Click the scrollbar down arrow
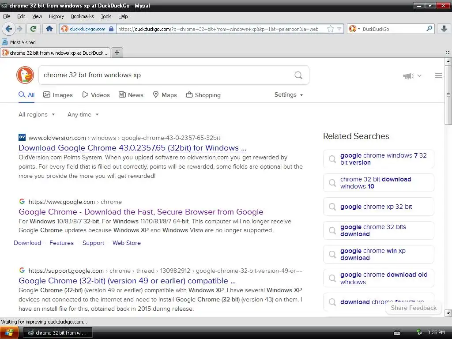The width and height of the screenshot is (452, 339). tap(448, 313)
